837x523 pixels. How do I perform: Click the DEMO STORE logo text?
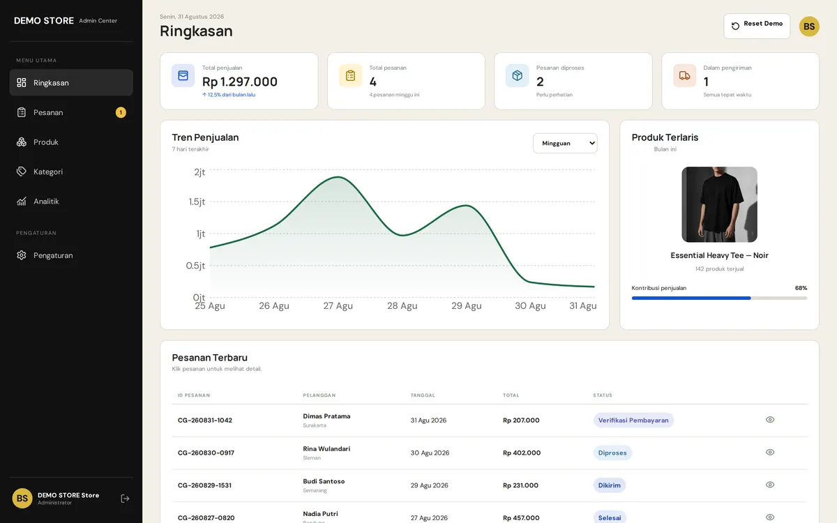click(x=44, y=21)
